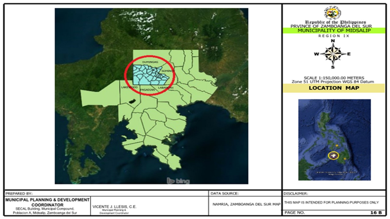Click the 'PAGE NO.' label

[294, 213]
